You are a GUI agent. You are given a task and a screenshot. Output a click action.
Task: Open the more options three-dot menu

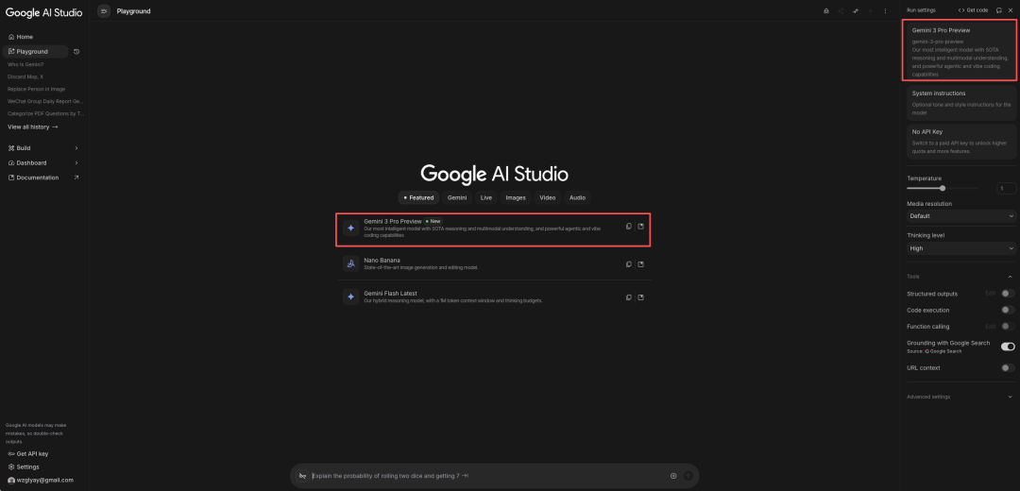(x=885, y=11)
